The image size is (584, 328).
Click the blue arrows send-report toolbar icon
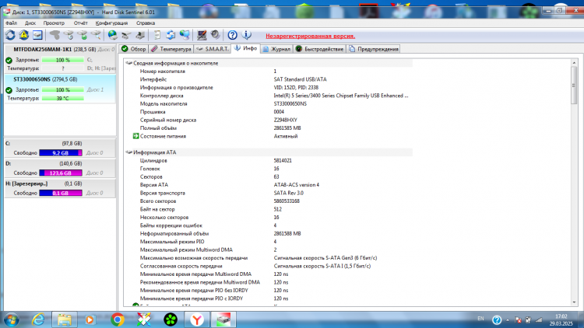[x=171, y=35]
